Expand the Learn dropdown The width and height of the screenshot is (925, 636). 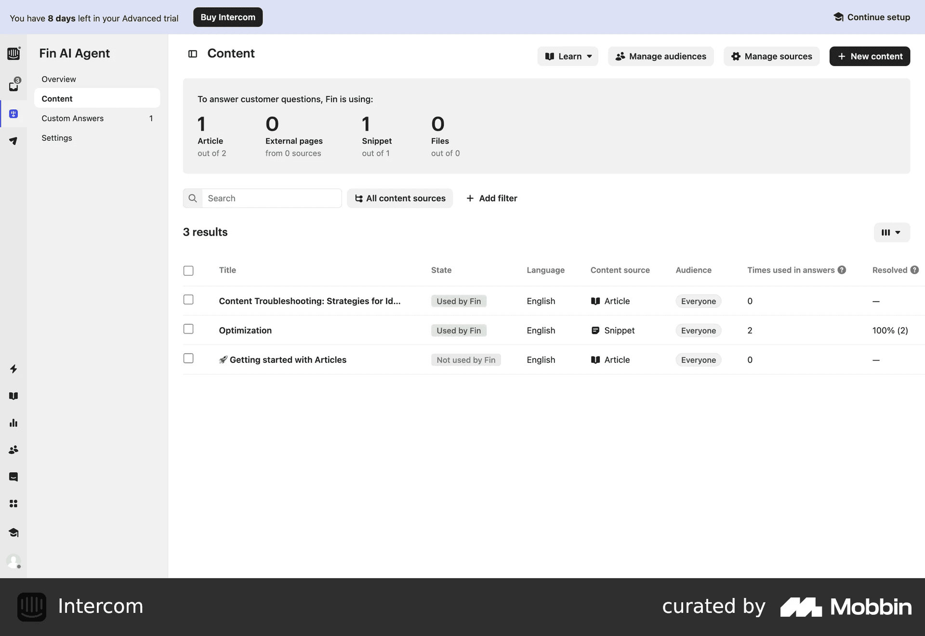tap(568, 56)
